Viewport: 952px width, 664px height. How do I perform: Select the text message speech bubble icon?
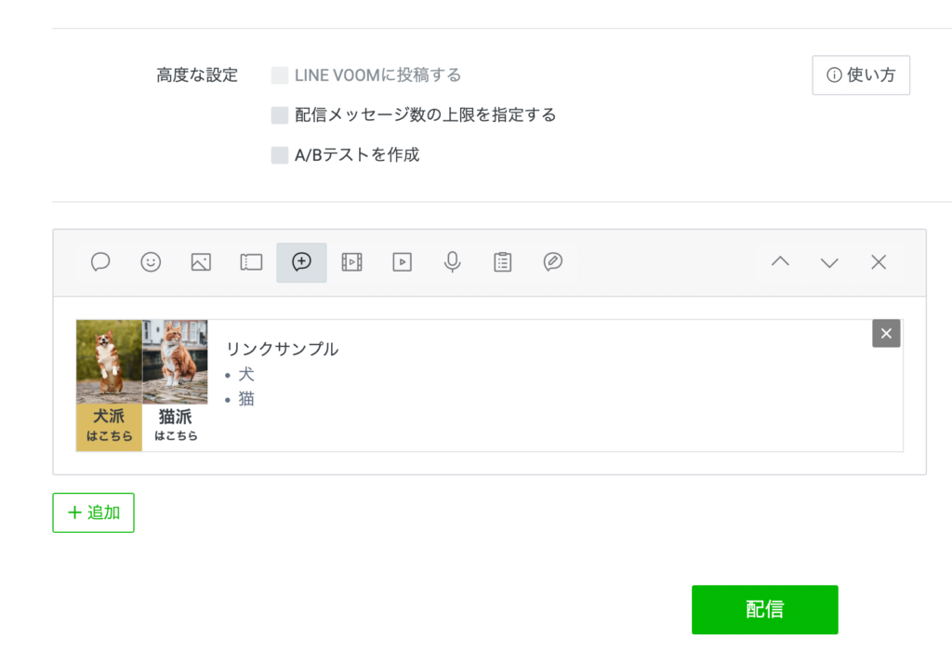[100, 262]
